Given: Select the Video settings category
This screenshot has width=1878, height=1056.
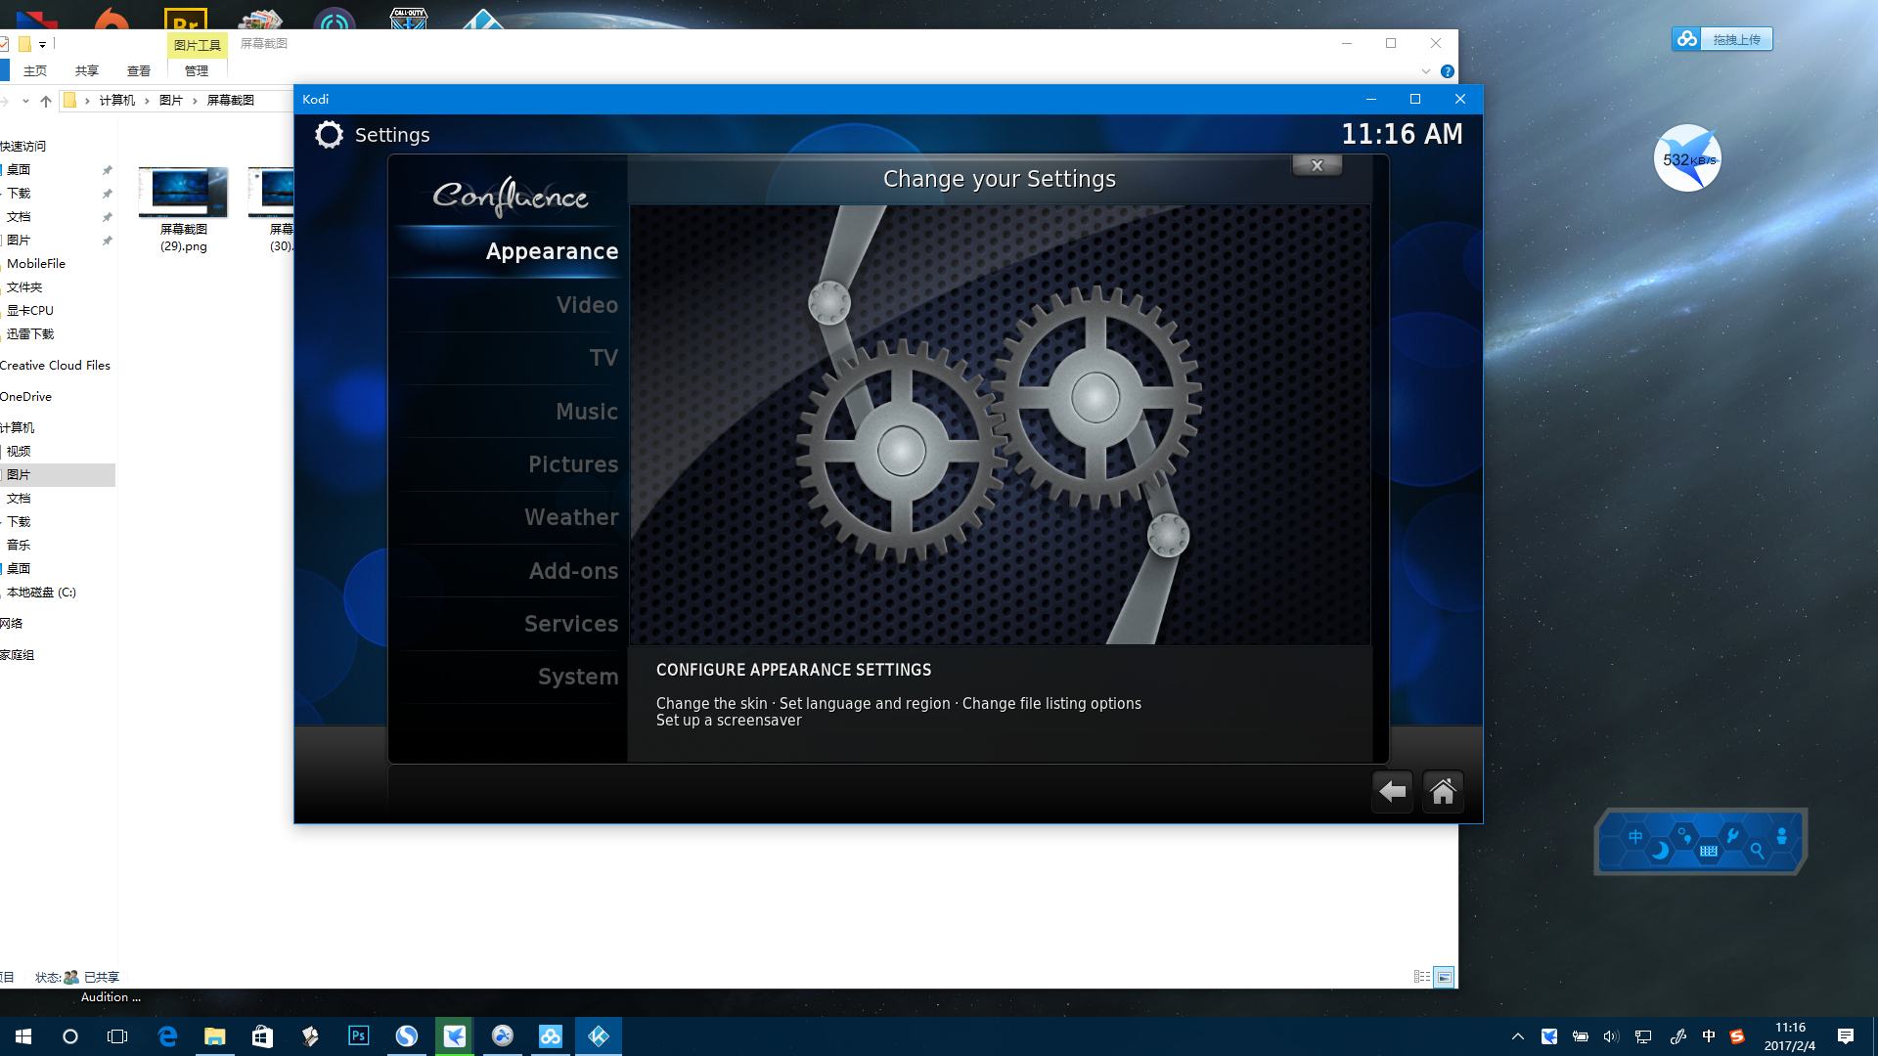Looking at the screenshot, I should coord(587,305).
